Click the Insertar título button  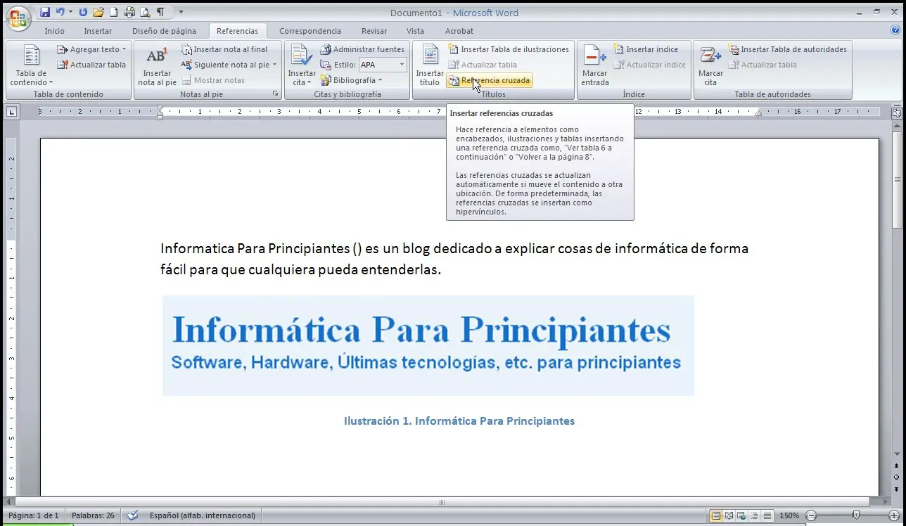click(x=430, y=65)
